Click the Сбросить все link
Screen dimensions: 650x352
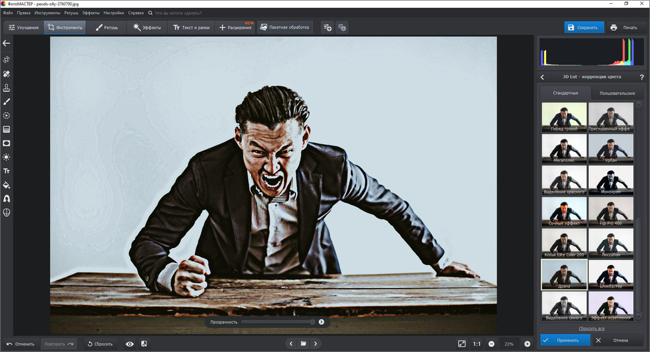588,329
